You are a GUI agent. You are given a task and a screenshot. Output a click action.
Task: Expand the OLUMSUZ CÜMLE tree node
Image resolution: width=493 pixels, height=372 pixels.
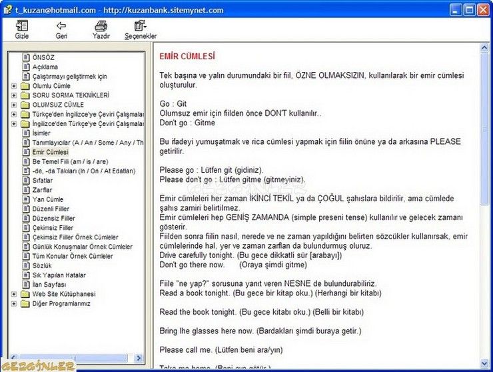point(13,105)
